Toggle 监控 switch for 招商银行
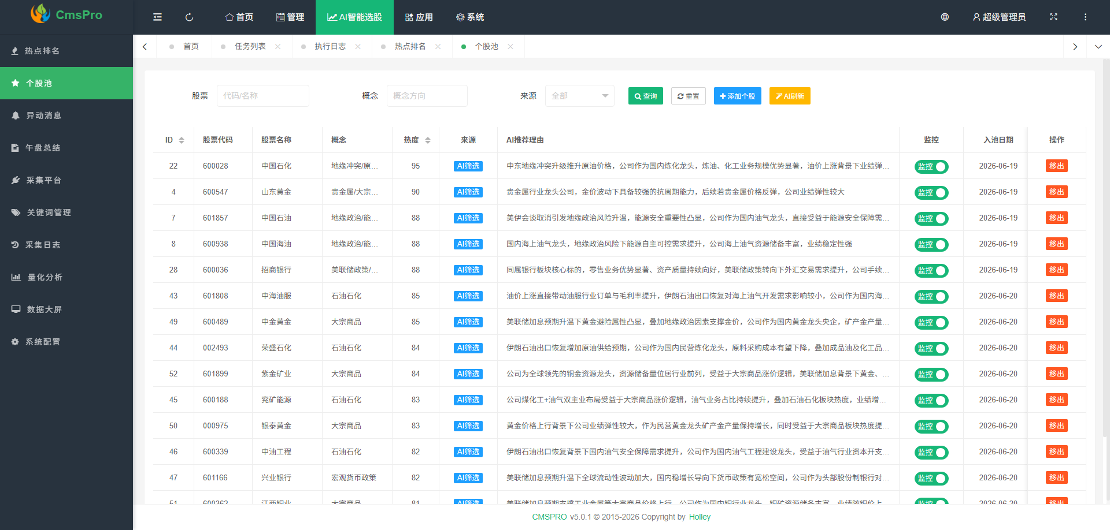Screen dimensions: 1110x530 (931, 271)
